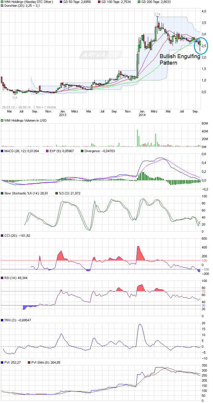Click the CCI (20) legend swatch
The width and height of the screenshot is (213, 403).
[x=2, y=235]
